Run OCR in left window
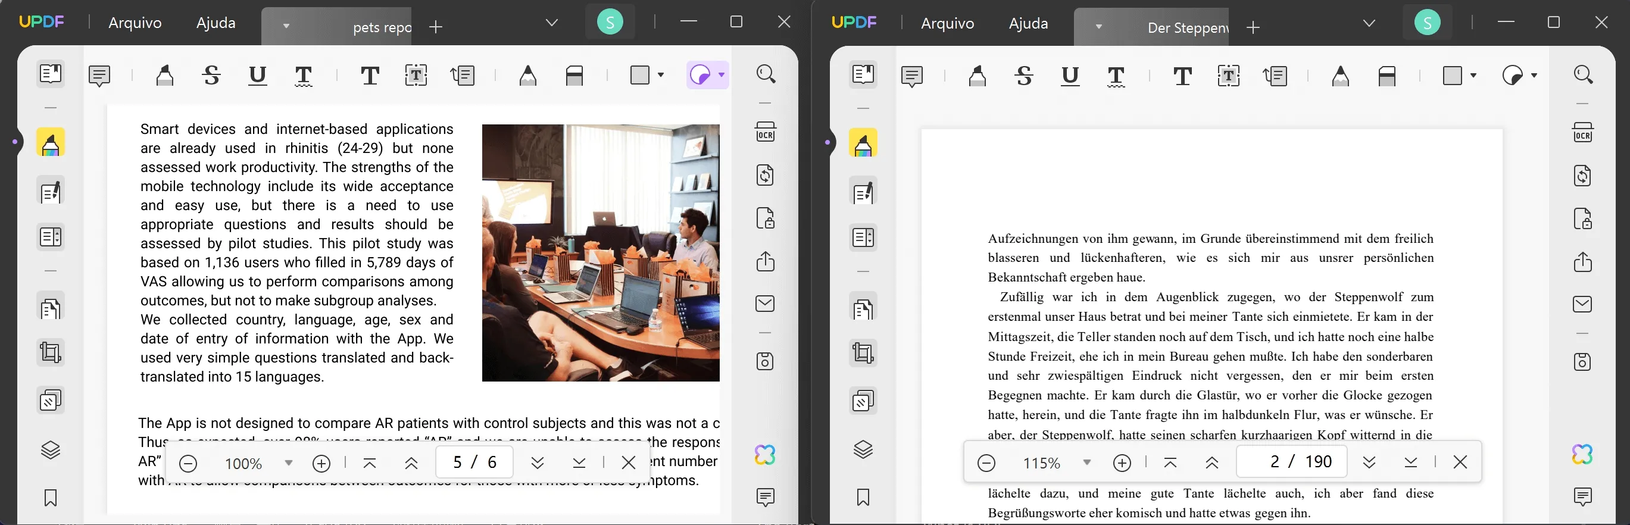The image size is (1630, 525). coord(766,132)
